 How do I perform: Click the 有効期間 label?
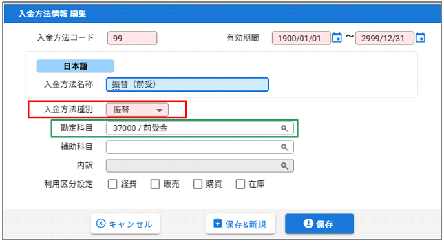(x=242, y=37)
